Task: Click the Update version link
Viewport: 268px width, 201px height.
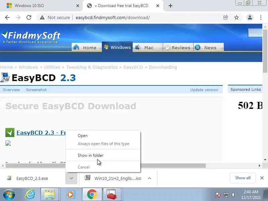Action: [204, 90]
